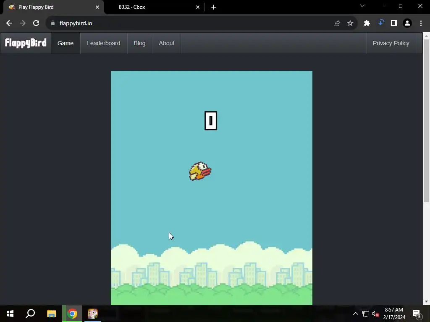Click the padlock site info icon

[53, 23]
